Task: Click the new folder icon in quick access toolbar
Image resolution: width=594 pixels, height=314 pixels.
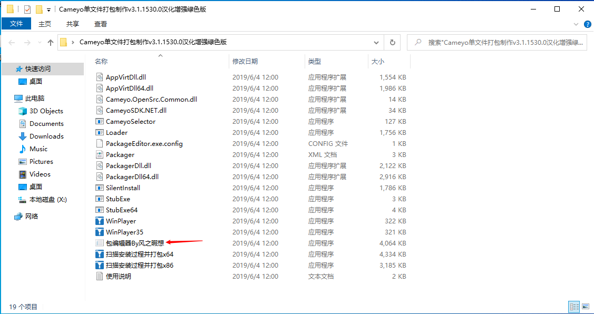Action: 39,9
